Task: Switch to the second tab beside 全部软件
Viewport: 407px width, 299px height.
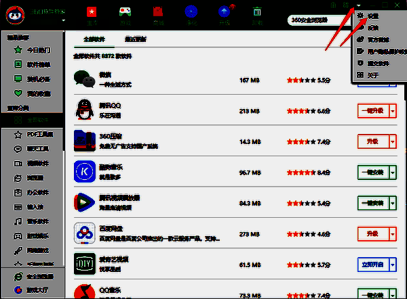Action: [x=136, y=39]
